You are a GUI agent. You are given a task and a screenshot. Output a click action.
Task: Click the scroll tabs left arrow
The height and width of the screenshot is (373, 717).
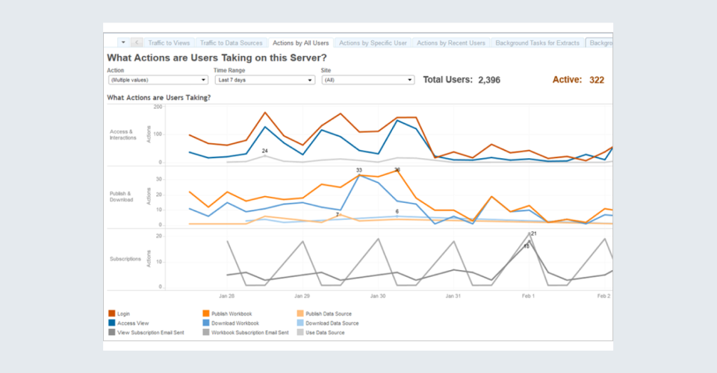pos(137,43)
